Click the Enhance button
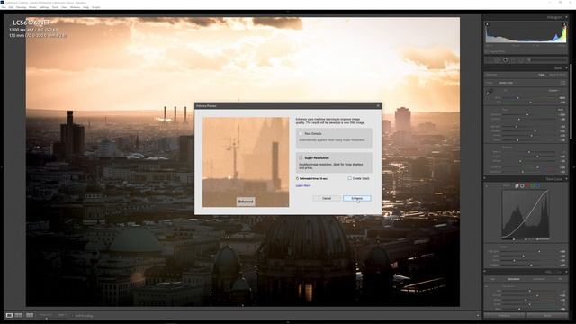Screen dimensions: 576x324 [x=357, y=198]
